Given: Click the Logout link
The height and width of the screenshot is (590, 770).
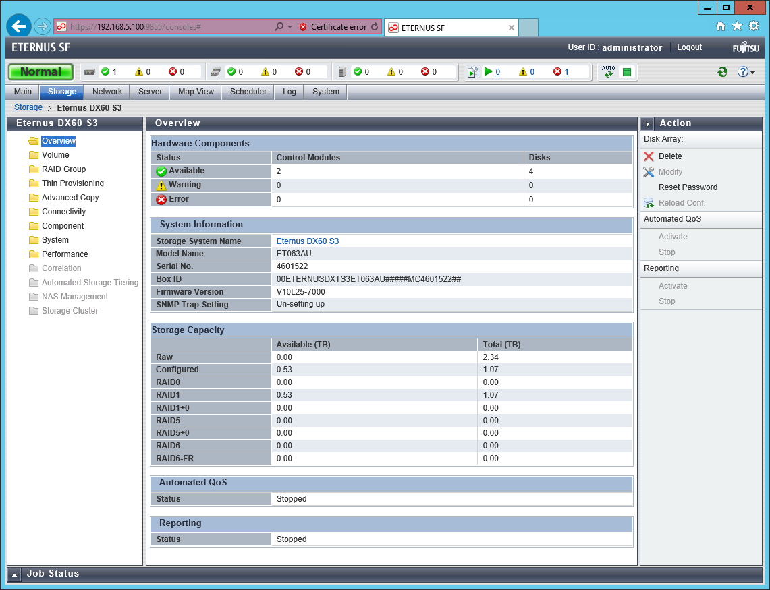Looking at the screenshot, I should click(689, 47).
